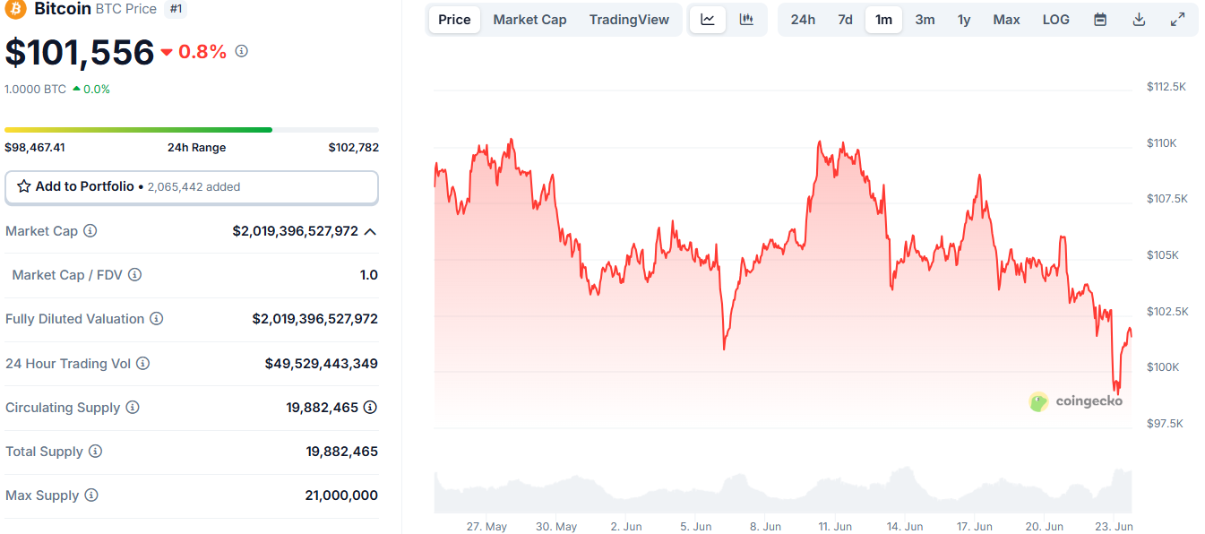The height and width of the screenshot is (534, 1205).
Task: Switch to candlestick chart view icon
Action: [x=746, y=20]
